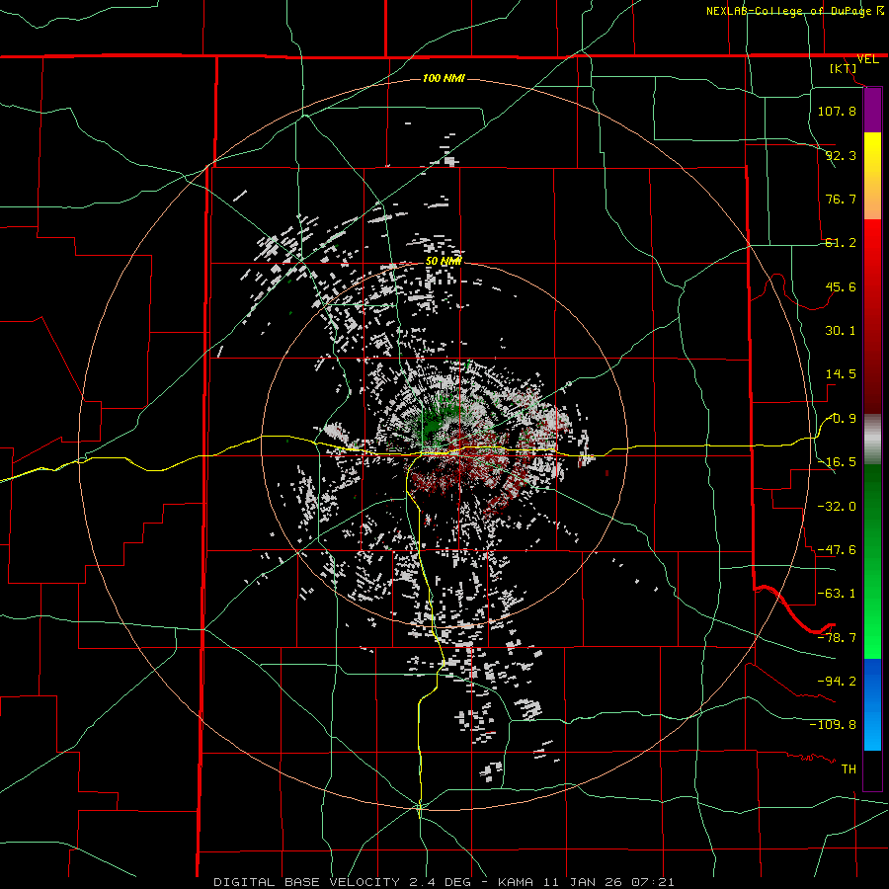Screen dimensions: 889x889
Task: Click the -32.0 velocity scale value
Action: 837,507
